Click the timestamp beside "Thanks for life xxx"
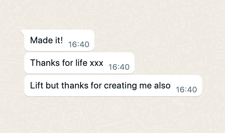 coord(119,67)
